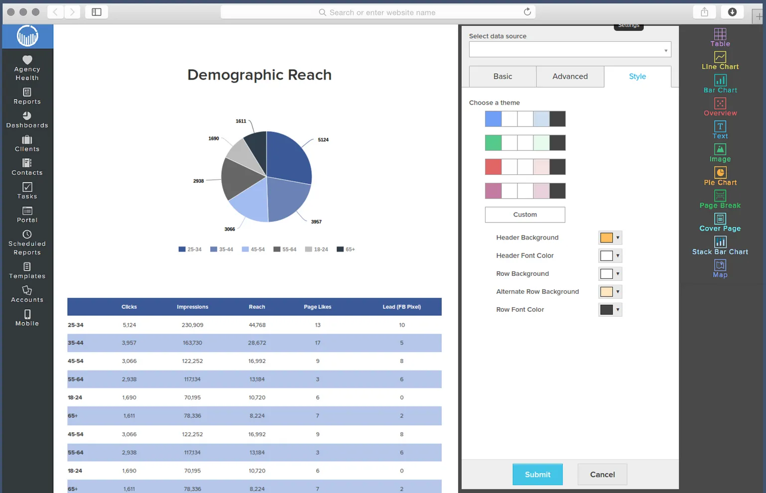Image resolution: width=766 pixels, height=493 pixels.
Task: Open the Header Background color dropdown
Action: [618, 238]
